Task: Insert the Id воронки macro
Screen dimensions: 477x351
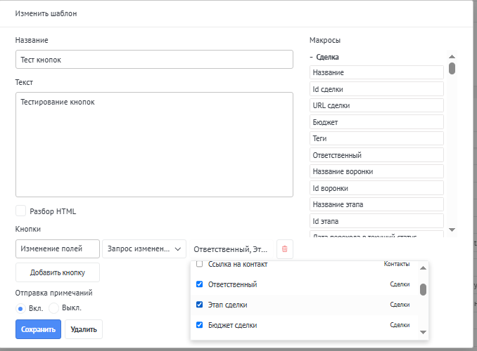Action: [x=376, y=188]
